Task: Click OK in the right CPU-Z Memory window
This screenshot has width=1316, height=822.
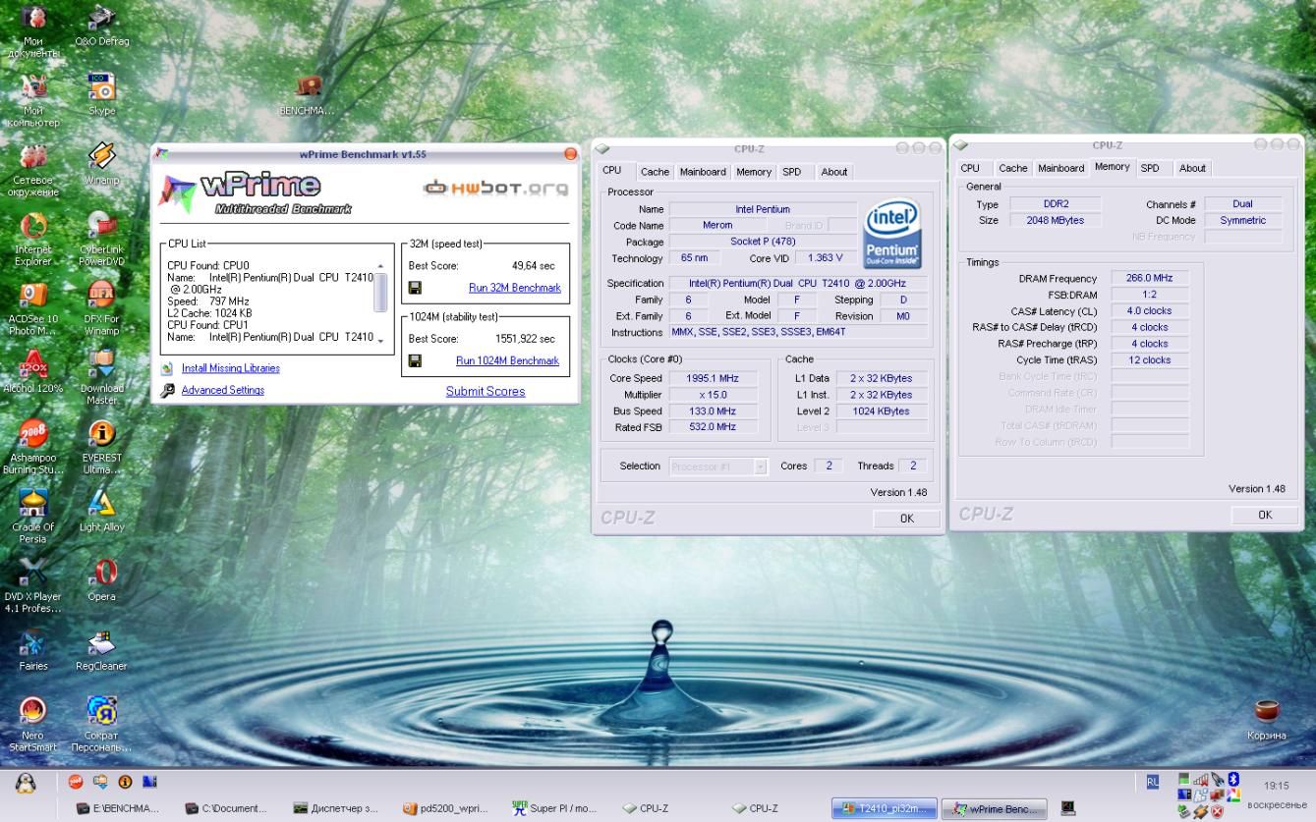Action: coord(1265,515)
